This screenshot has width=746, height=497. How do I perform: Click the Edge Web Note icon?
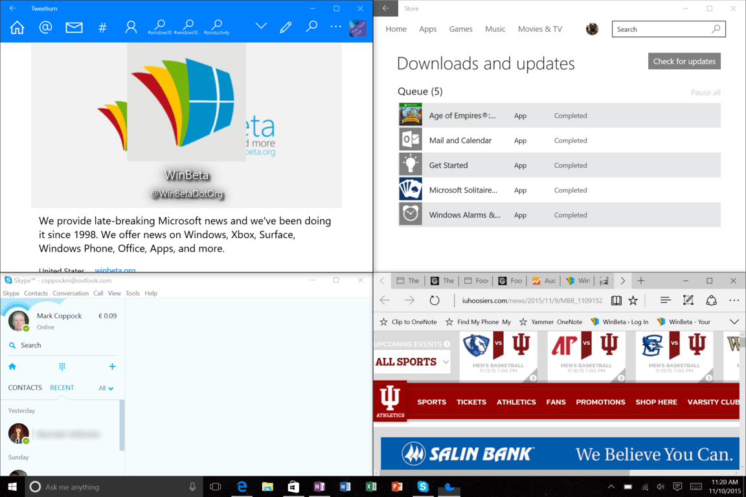688,300
